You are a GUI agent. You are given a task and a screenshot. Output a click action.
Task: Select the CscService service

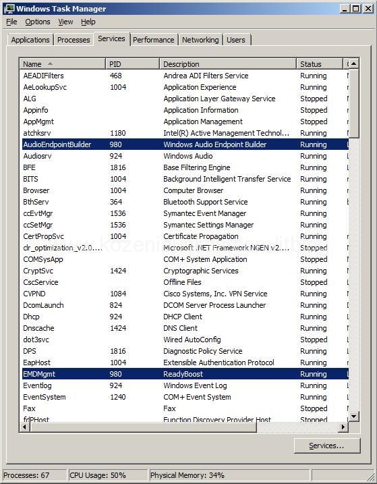185,282
